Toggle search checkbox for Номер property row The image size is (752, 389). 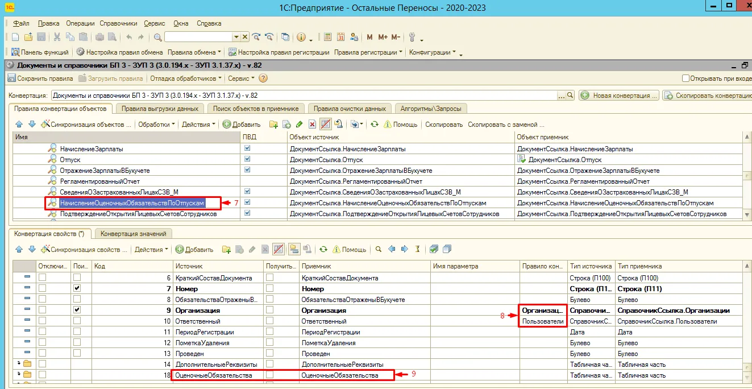tap(77, 288)
